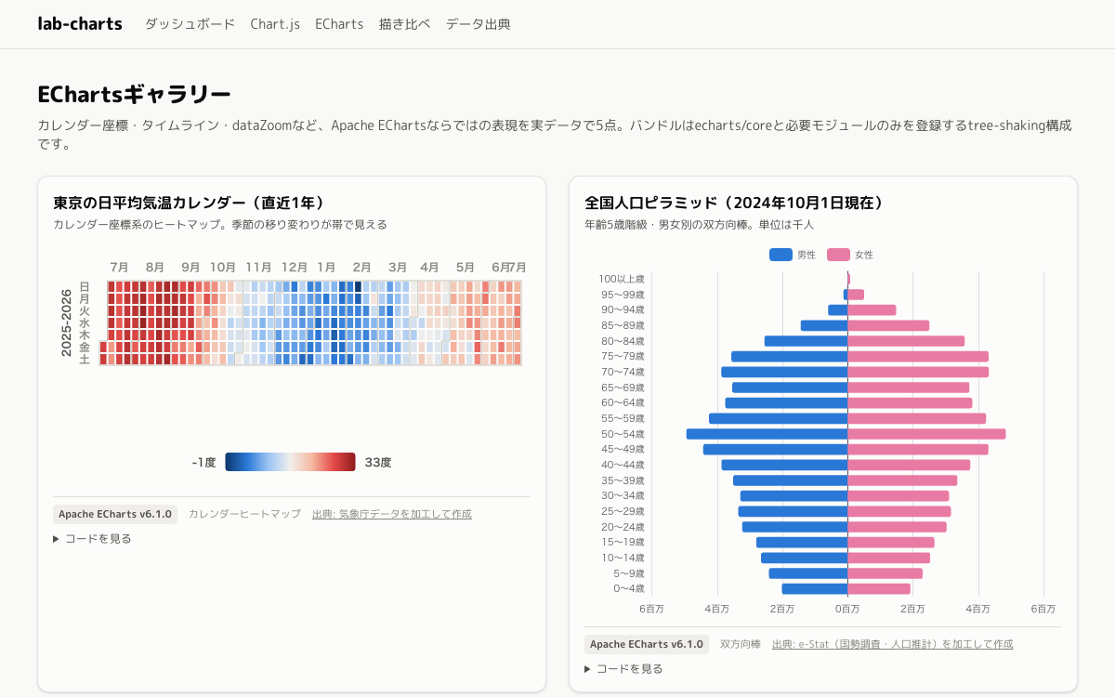
Task: Click the blue 男性 legend swatch
Action: point(780,255)
